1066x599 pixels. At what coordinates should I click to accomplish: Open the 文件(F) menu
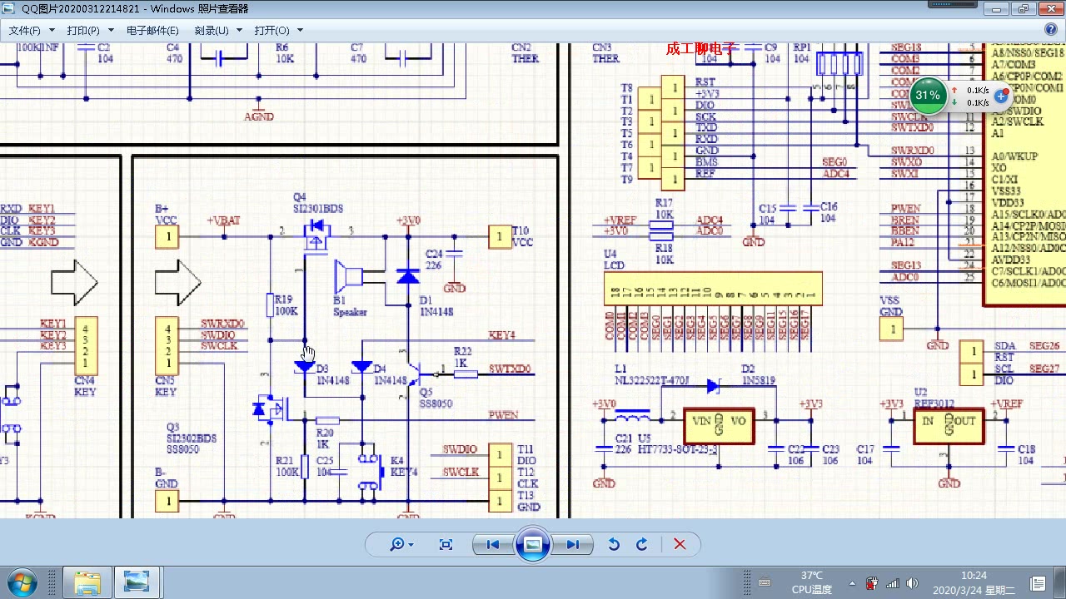32,30
